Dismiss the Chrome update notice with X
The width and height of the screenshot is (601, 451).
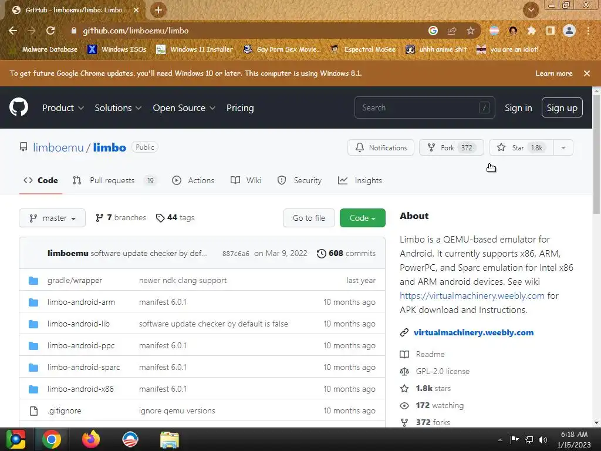[x=586, y=73]
